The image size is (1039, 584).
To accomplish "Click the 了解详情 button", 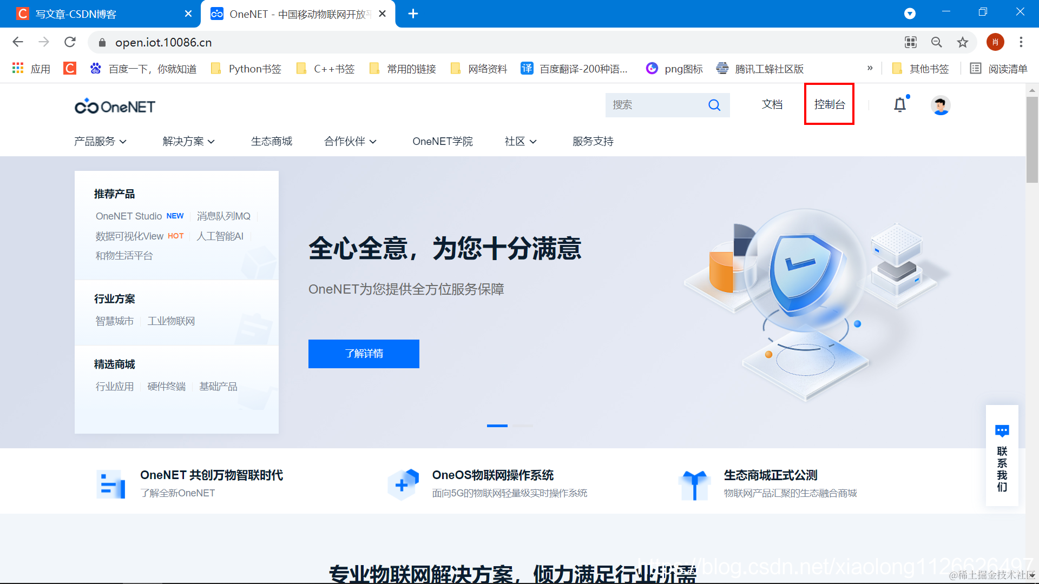I will tap(364, 354).
